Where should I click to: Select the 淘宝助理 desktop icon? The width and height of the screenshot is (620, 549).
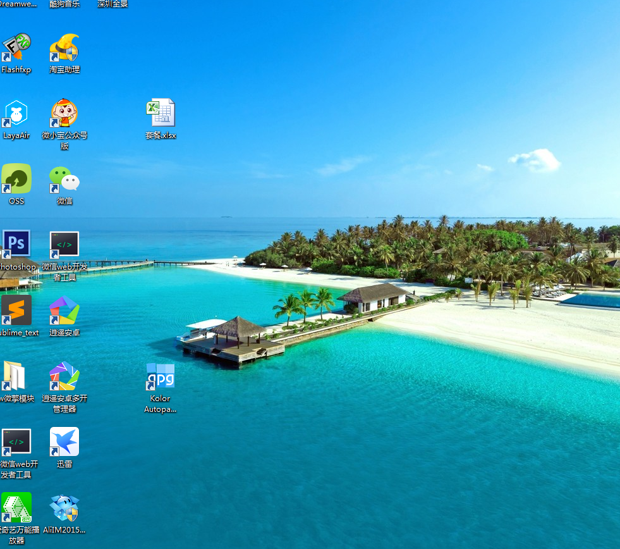[x=64, y=48]
